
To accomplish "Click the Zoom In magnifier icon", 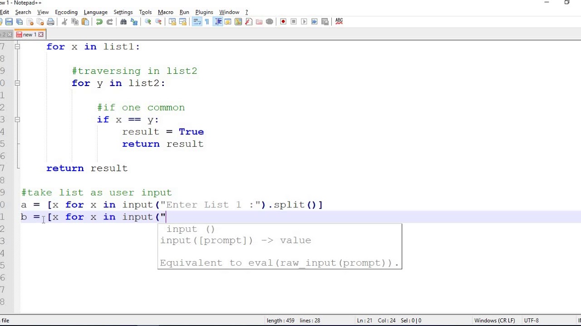I will pos(148,21).
